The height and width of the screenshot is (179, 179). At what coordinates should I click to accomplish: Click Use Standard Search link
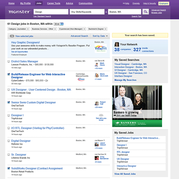coord(42,16)
